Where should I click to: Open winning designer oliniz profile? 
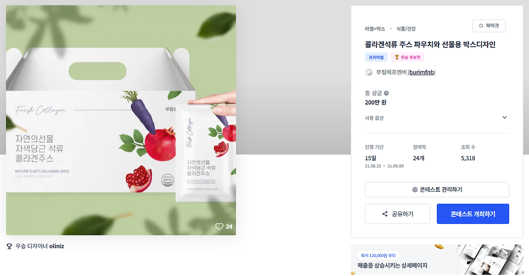tap(57, 246)
